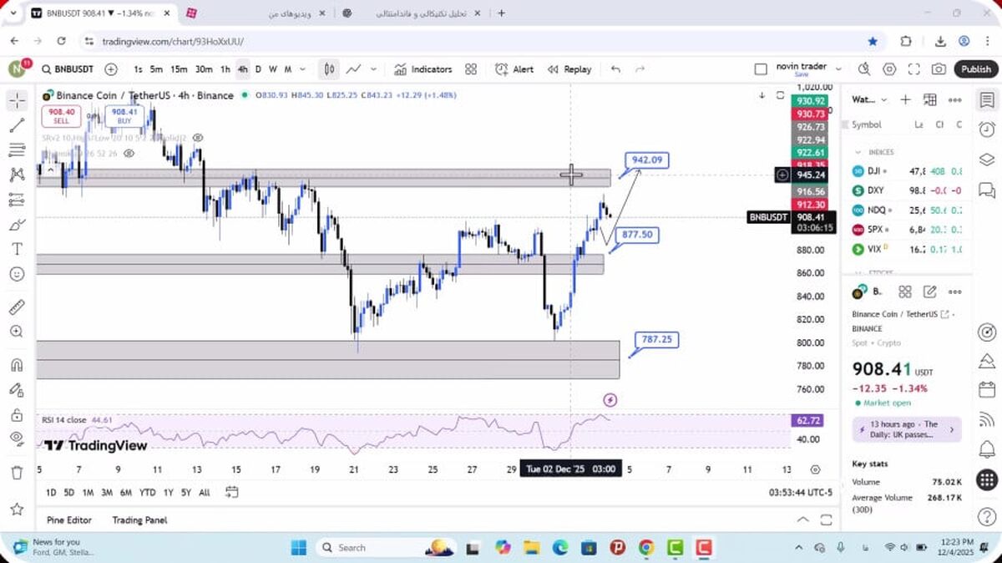The width and height of the screenshot is (1002, 563).
Task: Open the Indicators dialog
Action: 423,69
